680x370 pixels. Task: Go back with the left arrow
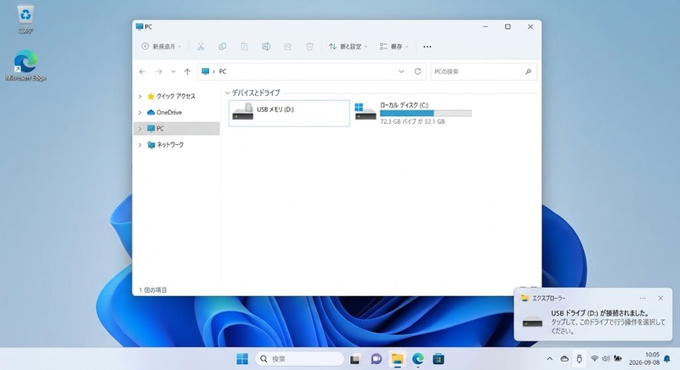click(x=142, y=71)
